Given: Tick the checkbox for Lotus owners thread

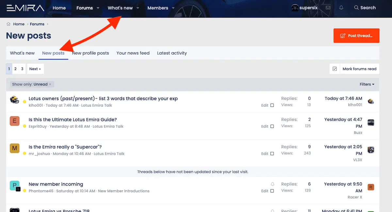Looking at the screenshot, I should 272,106.
